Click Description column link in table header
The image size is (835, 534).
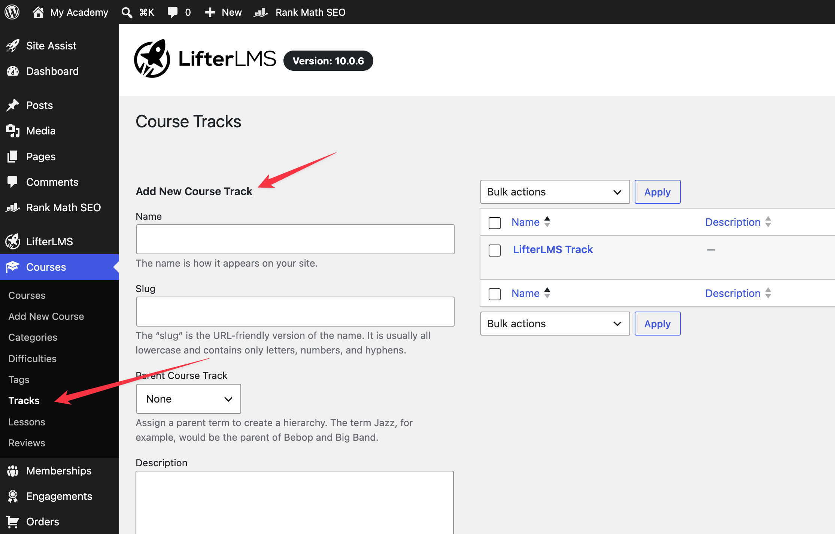click(733, 222)
